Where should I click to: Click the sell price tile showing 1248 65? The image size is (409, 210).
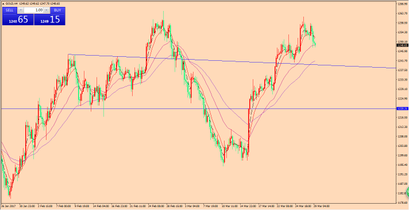(x=18, y=20)
